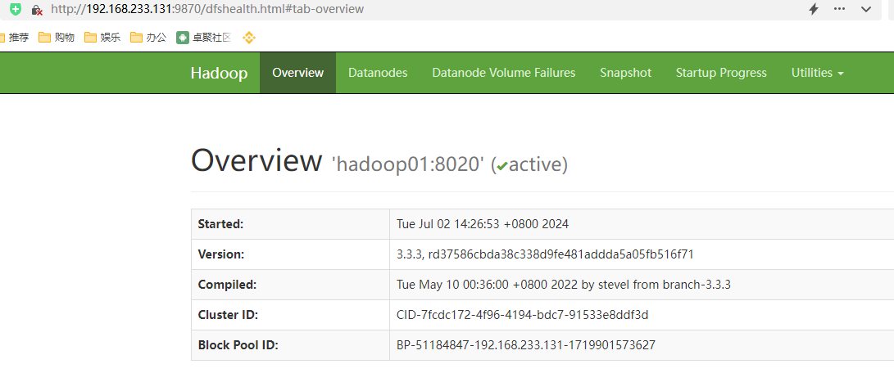894x373 pixels.
Task: Click the Compiled: row label
Action: (x=227, y=285)
